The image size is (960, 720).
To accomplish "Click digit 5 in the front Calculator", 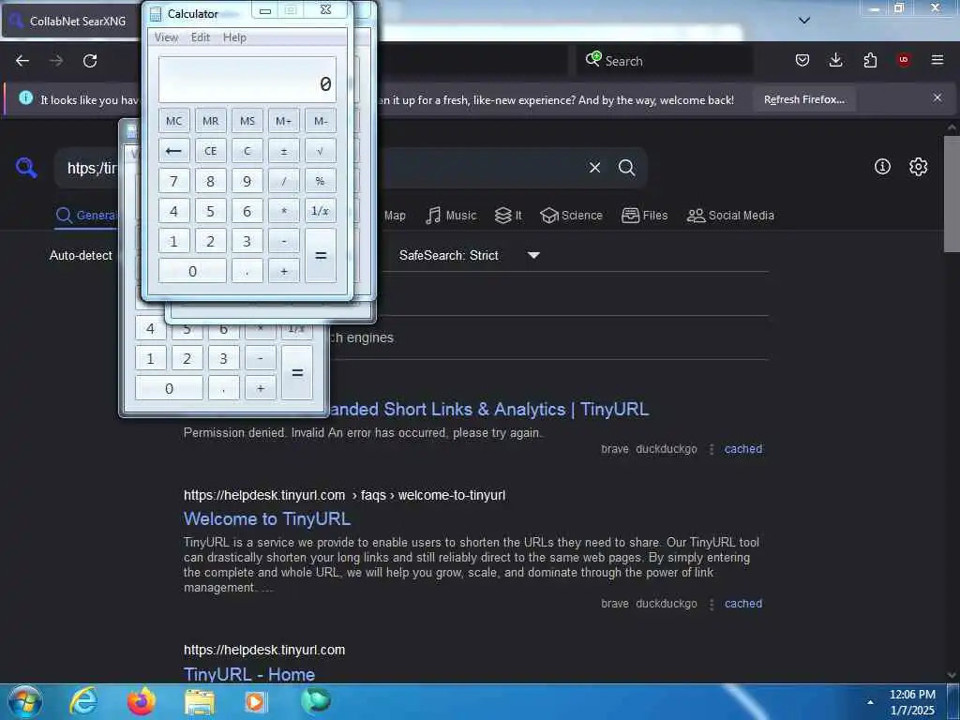I will pyautogui.click(x=211, y=211).
